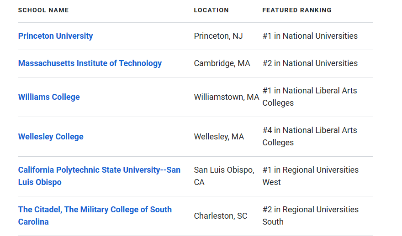Viewport: 402px width, 236px height.
Task: Click the SCHOOL NAME column header
Action: tap(43, 10)
